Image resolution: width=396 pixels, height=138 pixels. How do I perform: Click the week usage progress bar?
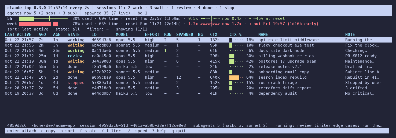pyautogui.click(x=43, y=24)
